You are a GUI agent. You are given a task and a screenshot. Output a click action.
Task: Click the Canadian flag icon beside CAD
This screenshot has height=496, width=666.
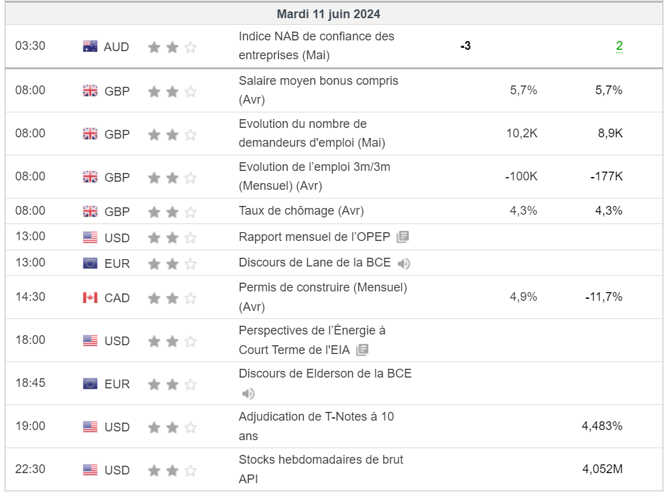point(90,297)
